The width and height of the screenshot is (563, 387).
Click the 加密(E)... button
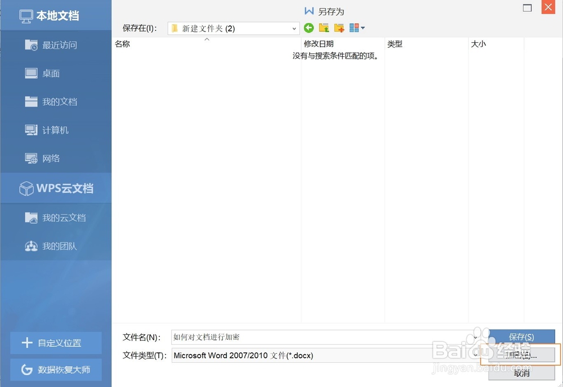(521, 355)
